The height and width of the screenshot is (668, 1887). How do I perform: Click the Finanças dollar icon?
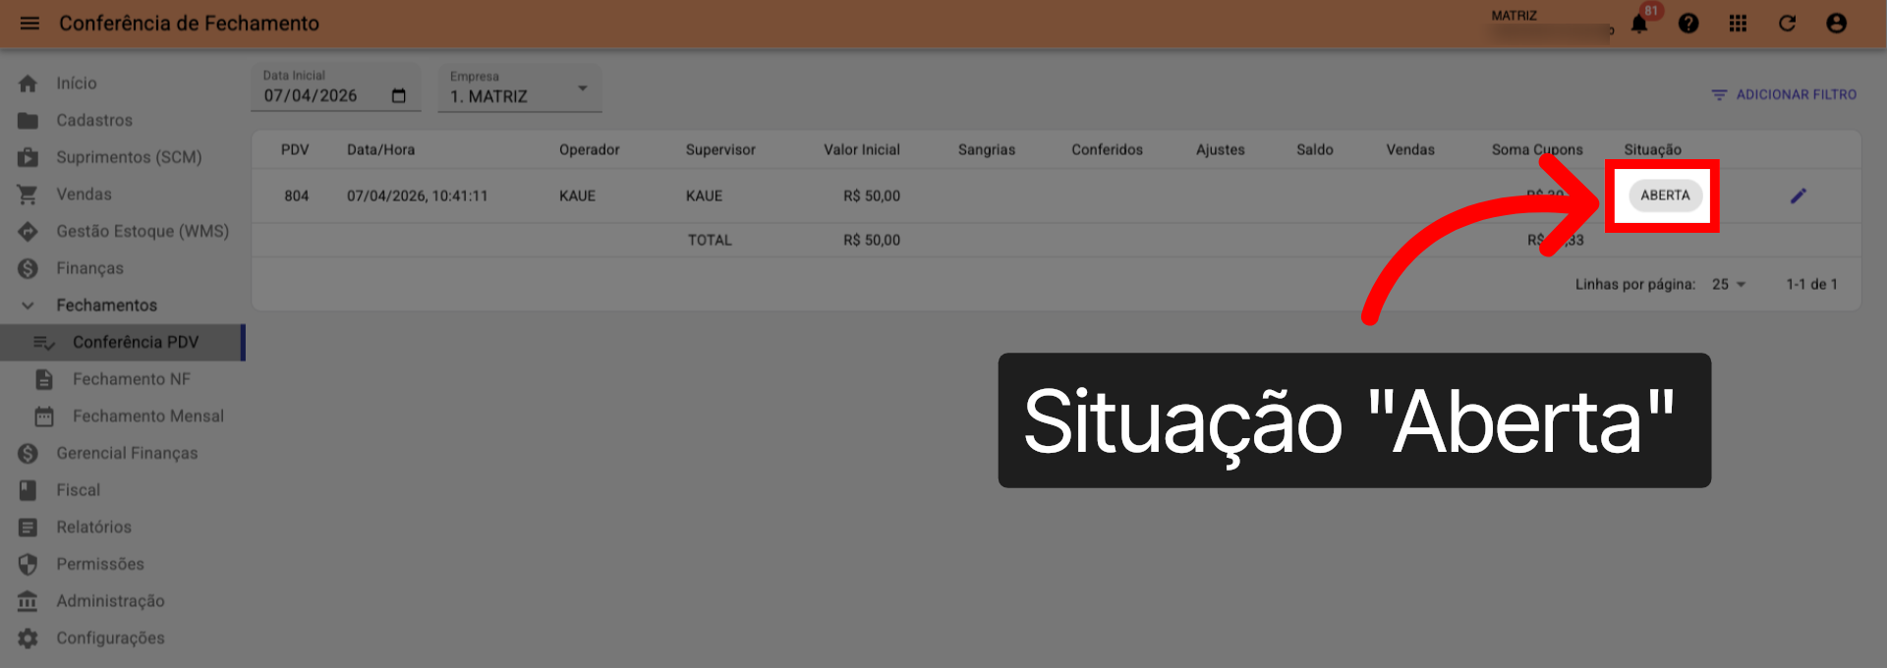point(28,268)
